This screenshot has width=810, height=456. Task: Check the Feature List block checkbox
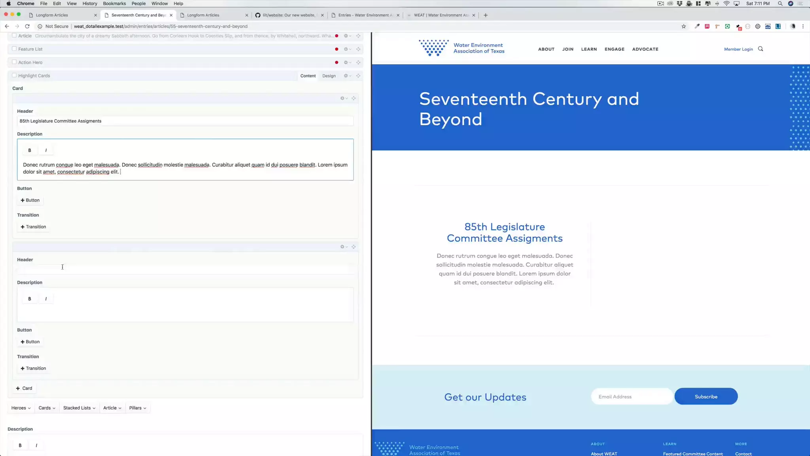click(14, 49)
